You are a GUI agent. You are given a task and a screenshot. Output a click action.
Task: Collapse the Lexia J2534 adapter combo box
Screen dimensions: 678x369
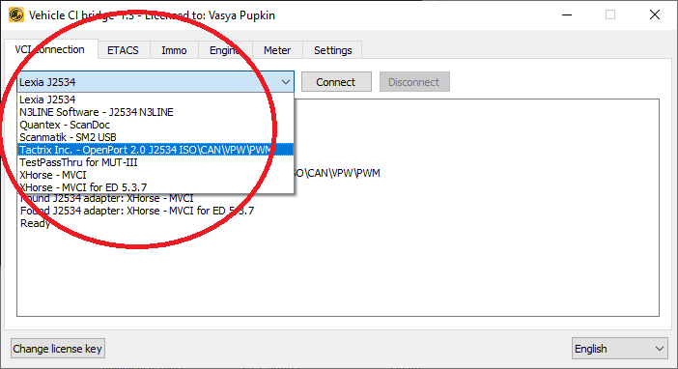[155, 82]
